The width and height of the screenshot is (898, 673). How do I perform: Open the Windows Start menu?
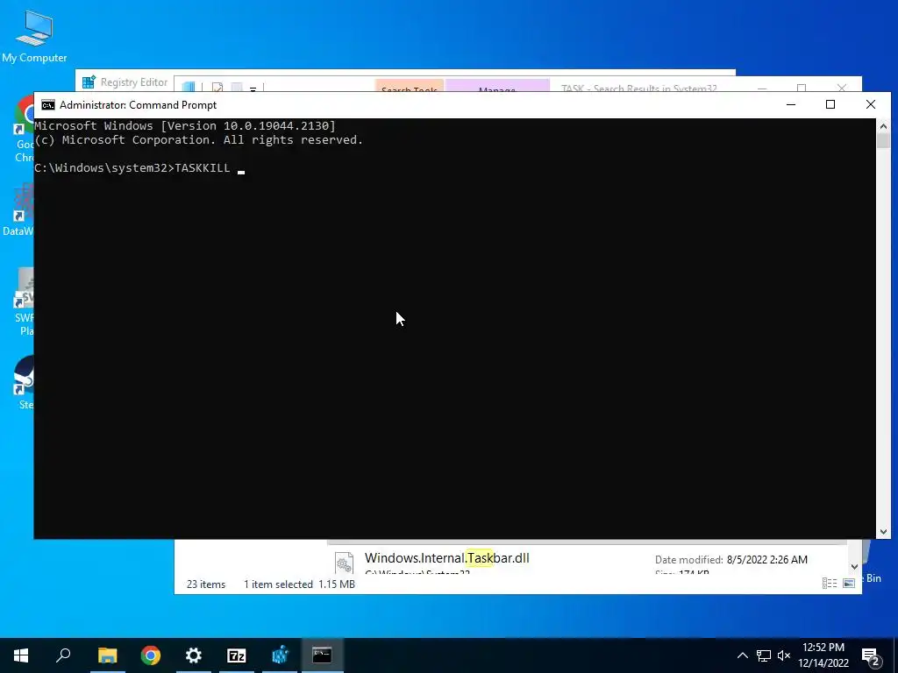point(21,655)
